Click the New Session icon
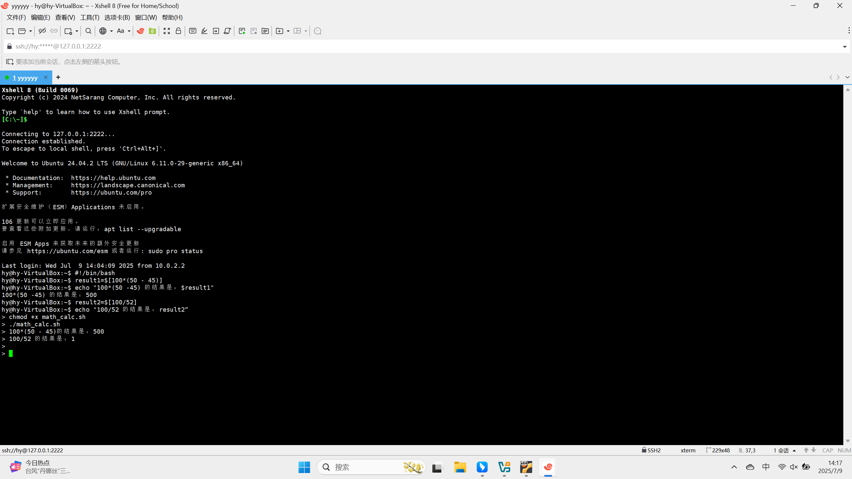This screenshot has width=852, height=479. 10,31
